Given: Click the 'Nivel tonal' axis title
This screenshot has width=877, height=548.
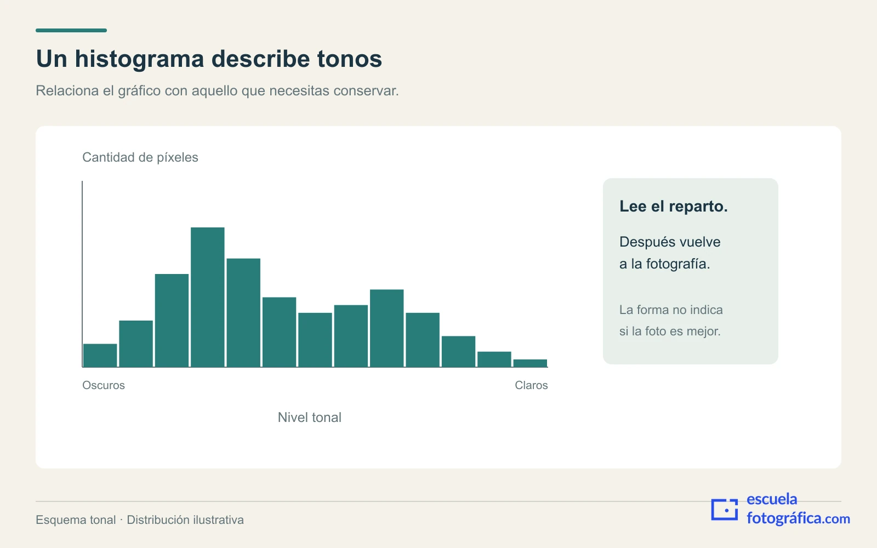Looking at the screenshot, I should (310, 418).
